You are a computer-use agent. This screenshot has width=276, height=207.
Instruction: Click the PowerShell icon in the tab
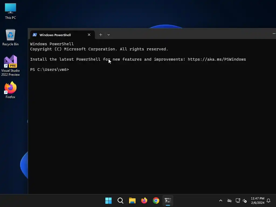pyautogui.click(x=35, y=35)
